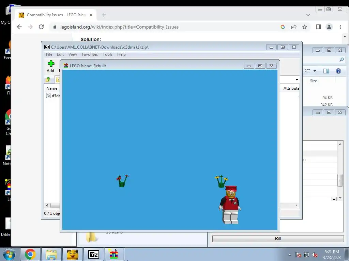The width and height of the screenshot is (349, 261).
Task: Click the Name column header in 7-Zip
Action: [52, 88]
